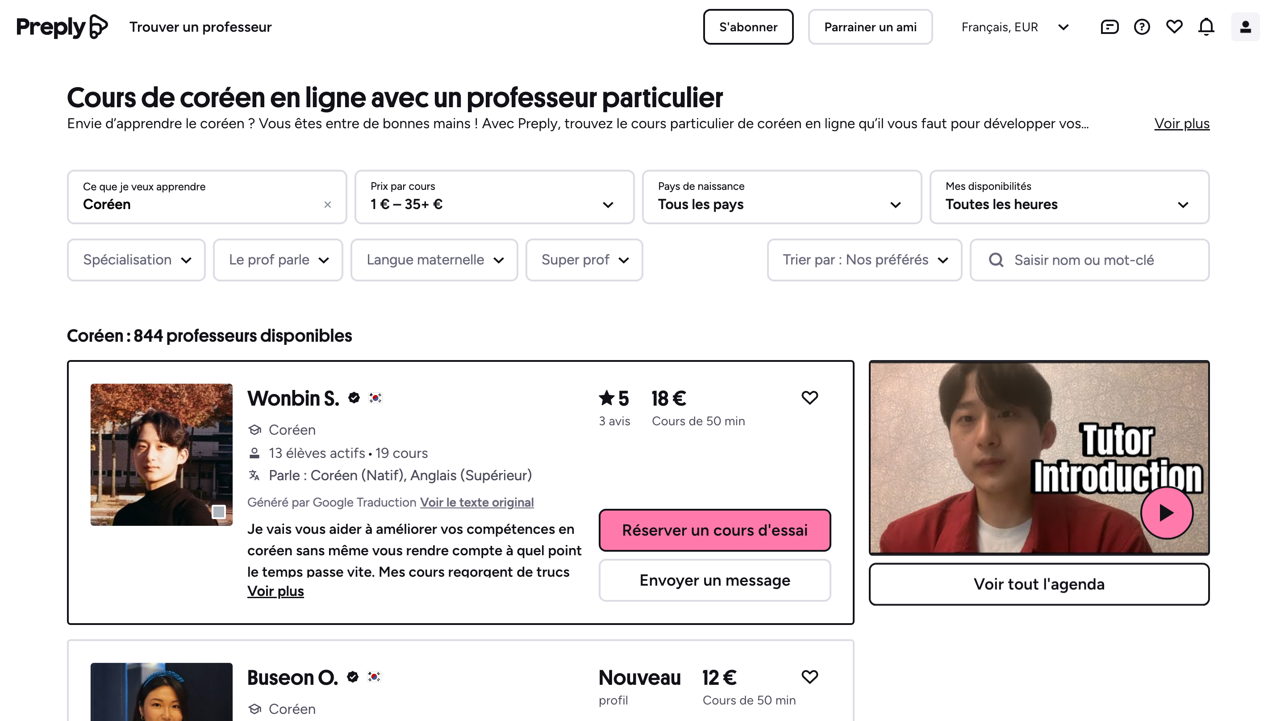
Task: Expand the Pays de naissance filter
Action: click(781, 197)
